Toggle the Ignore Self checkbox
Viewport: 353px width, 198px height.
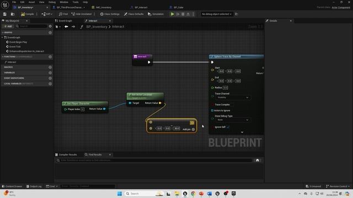pos(228,127)
